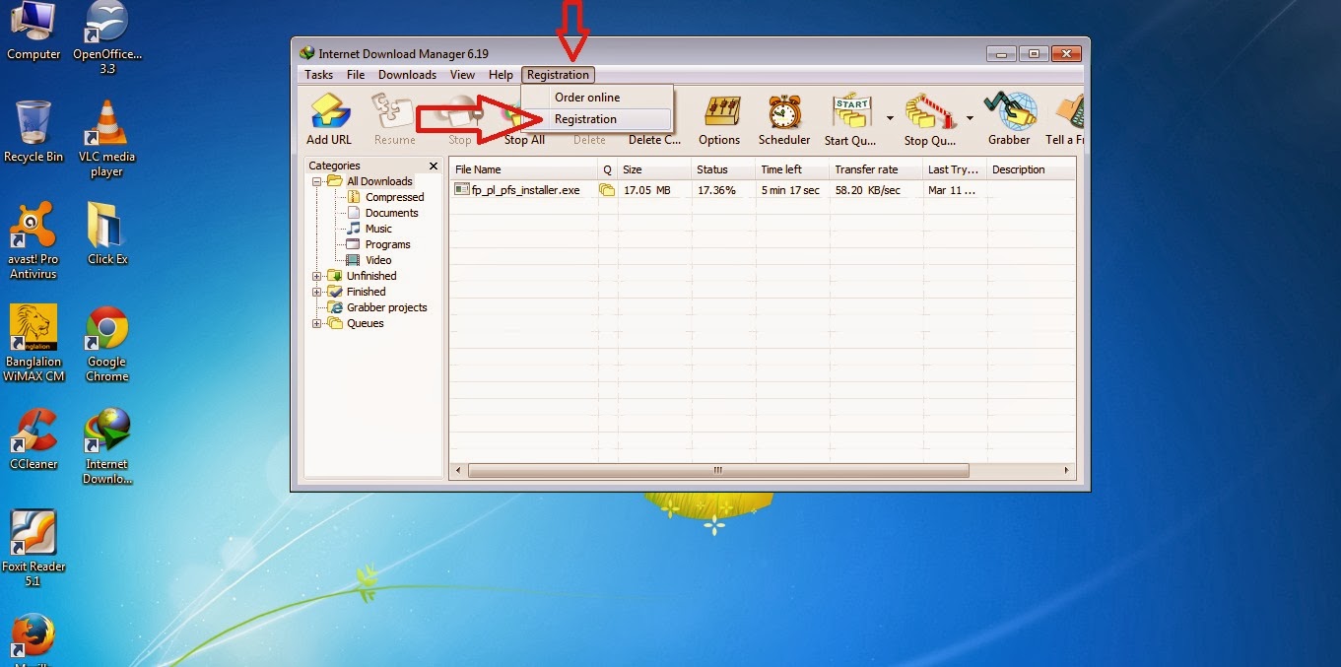Open the Scheduler clock icon
The height and width of the screenshot is (667, 1341).
point(784,120)
